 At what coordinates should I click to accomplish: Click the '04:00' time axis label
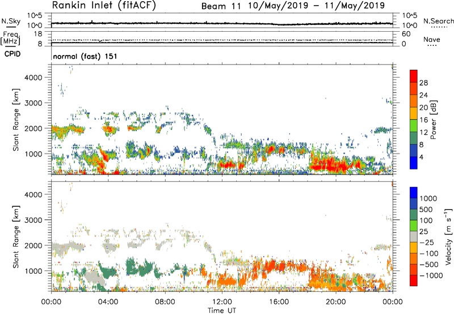click(108, 302)
